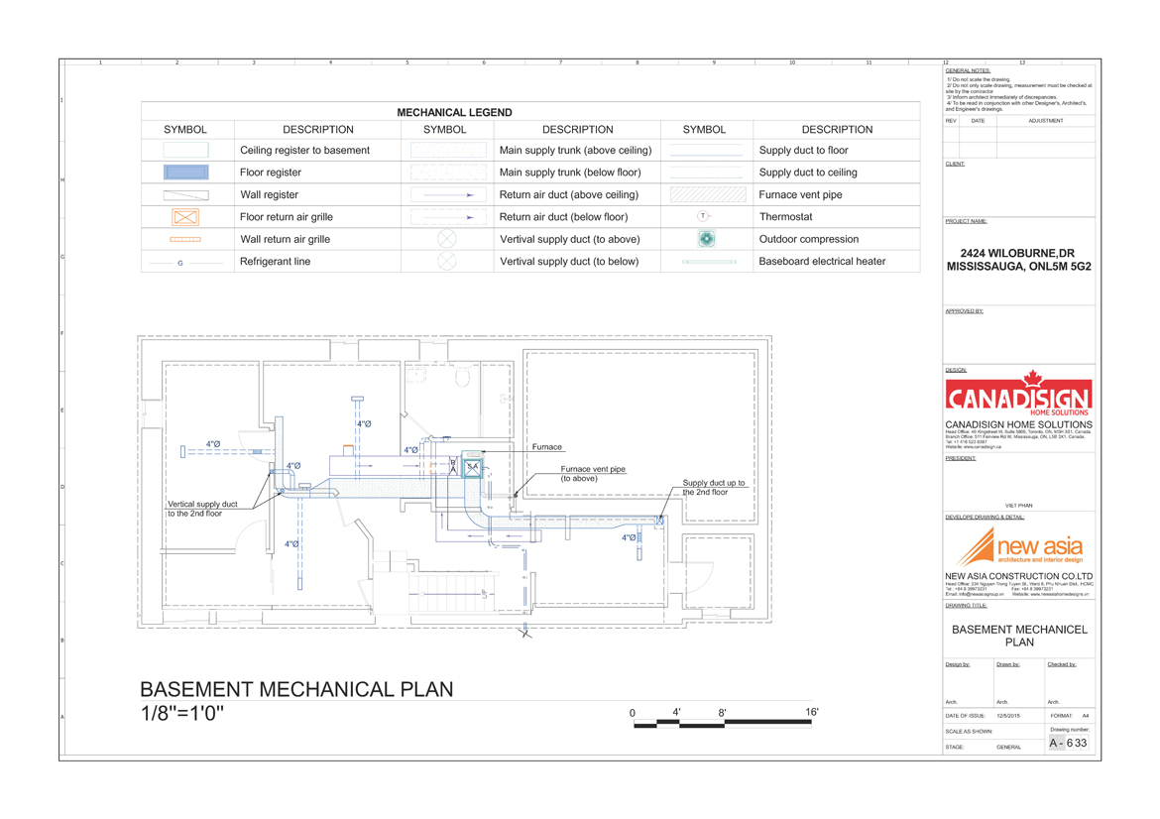Click the MECHANICAL LEGEND table heading
This screenshot has height=819, width=1160.
click(x=454, y=113)
